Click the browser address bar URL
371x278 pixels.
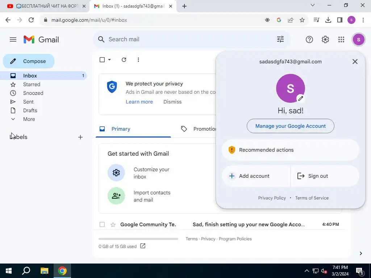89,20
